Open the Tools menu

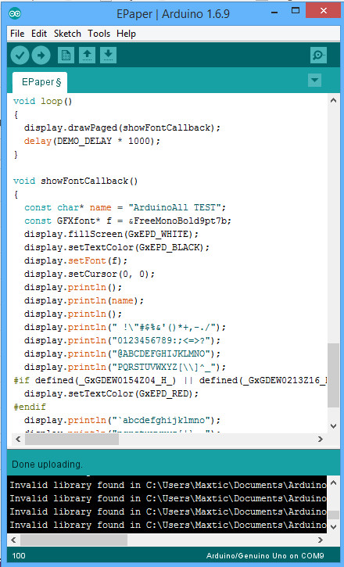(x=99, y=34)
